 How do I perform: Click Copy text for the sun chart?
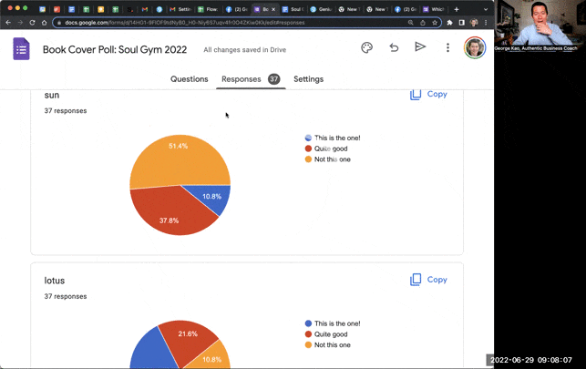tap(437, 94)
